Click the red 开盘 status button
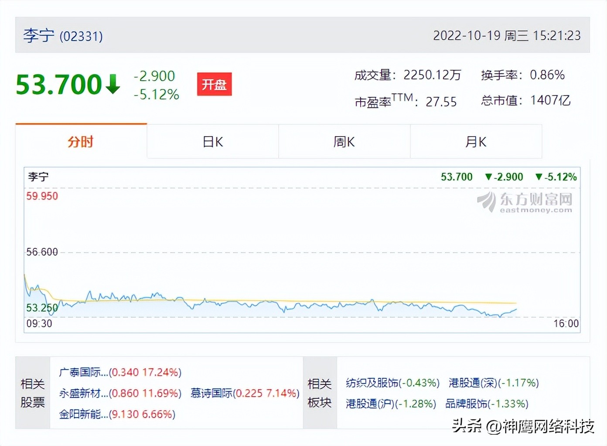607x446 pixels. tap(214, 84)
